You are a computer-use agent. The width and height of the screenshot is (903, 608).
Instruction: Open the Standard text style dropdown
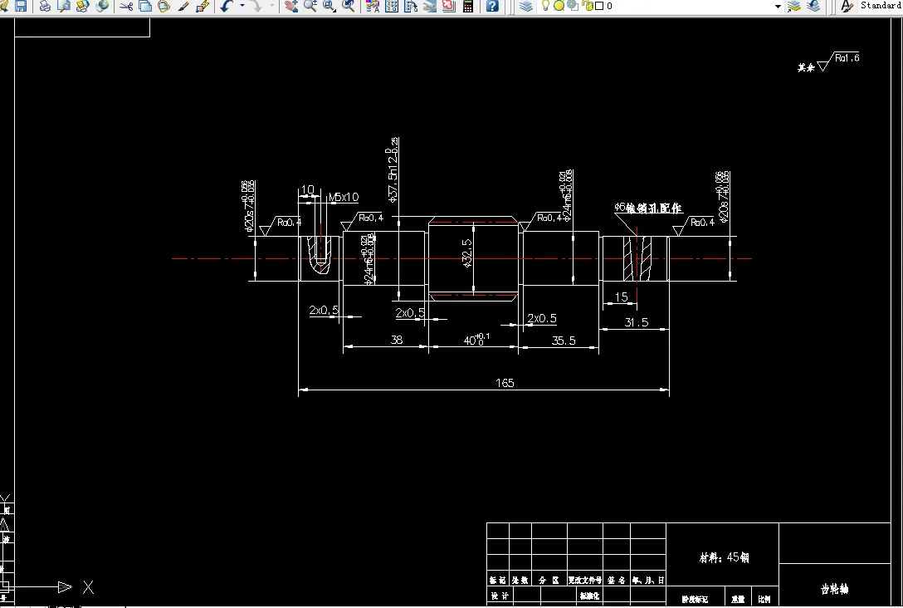click(881, 5)
